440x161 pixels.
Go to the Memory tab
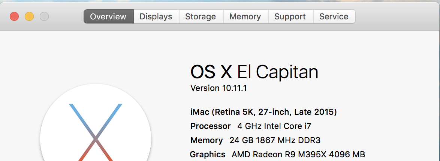(x=245, y=17)
